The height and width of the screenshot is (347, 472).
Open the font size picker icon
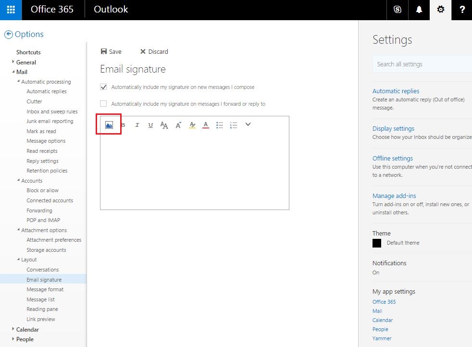coord(164,125)
